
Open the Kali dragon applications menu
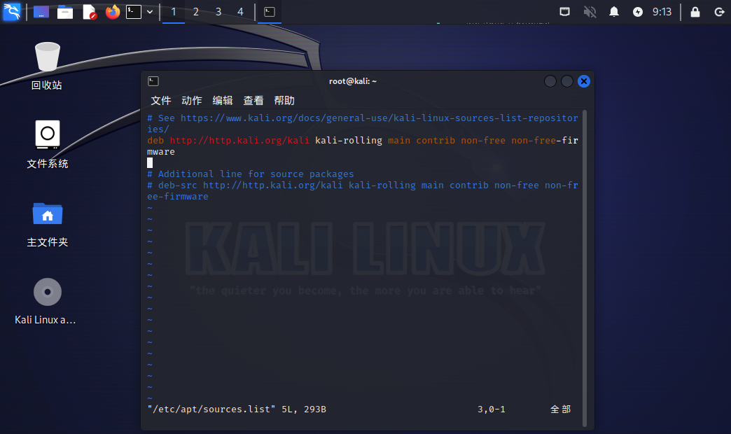pyautogui.click(x=12, y=11)
